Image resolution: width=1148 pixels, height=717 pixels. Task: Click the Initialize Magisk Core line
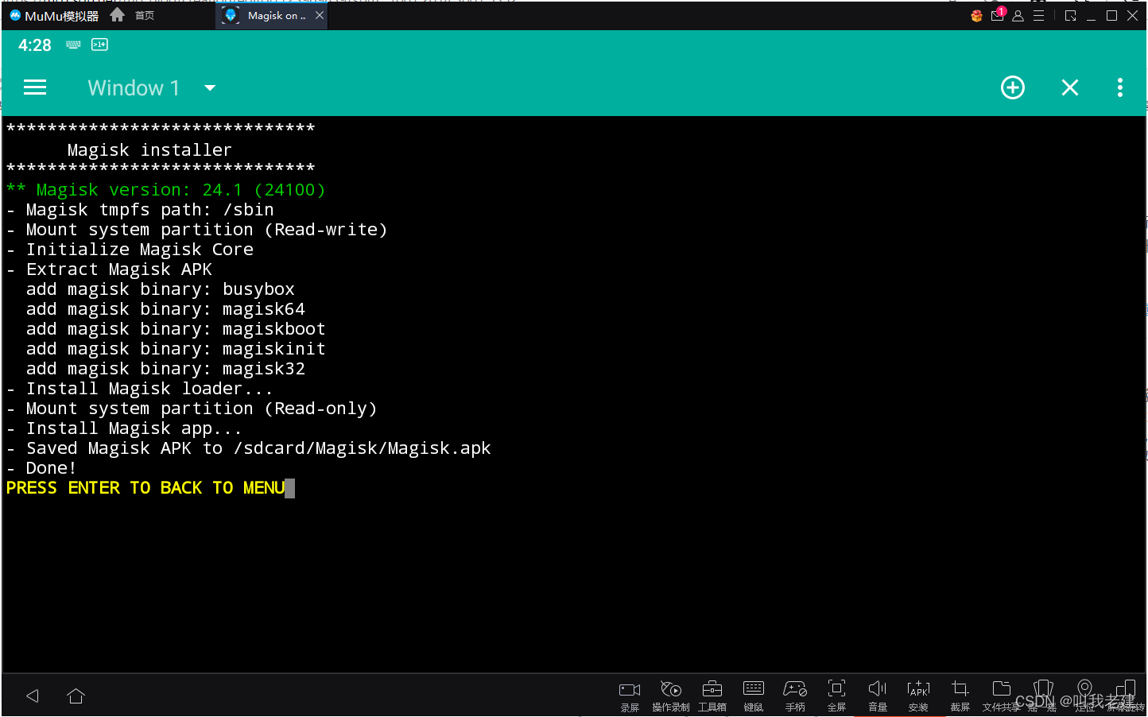click(130, 250)
